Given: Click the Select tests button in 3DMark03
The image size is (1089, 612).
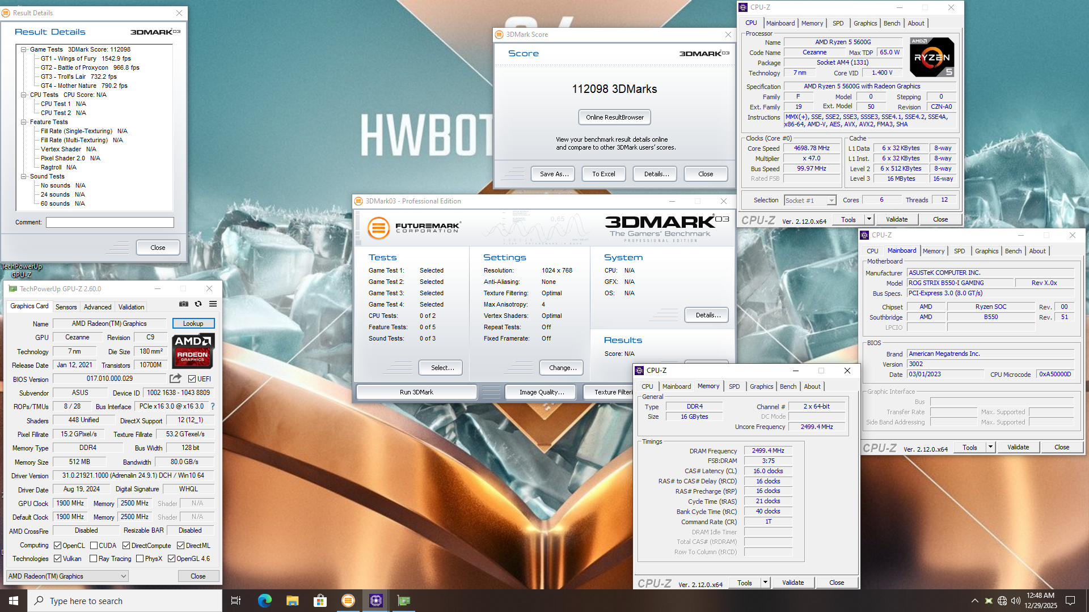Looking at the screenshot, I should coord(442,368).
